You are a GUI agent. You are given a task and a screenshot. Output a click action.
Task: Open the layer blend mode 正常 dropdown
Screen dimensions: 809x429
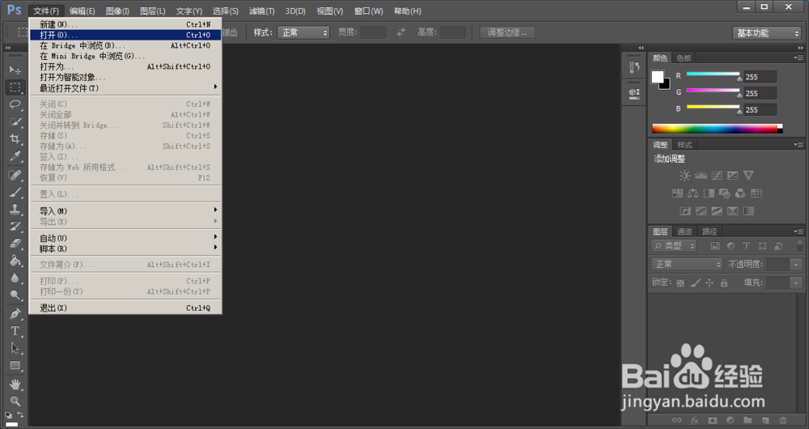[687, 265]
